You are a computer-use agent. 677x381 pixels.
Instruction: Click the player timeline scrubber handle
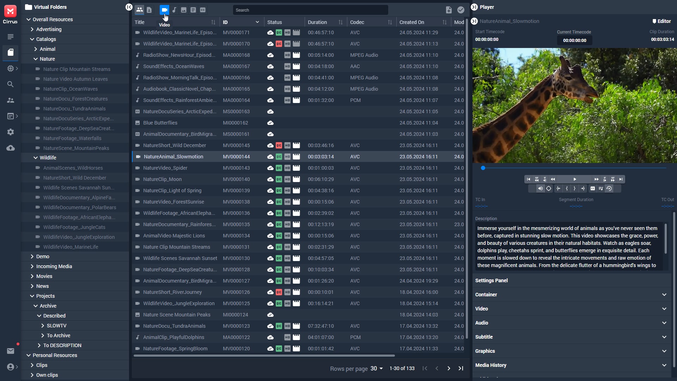click(x=483, y=168)
